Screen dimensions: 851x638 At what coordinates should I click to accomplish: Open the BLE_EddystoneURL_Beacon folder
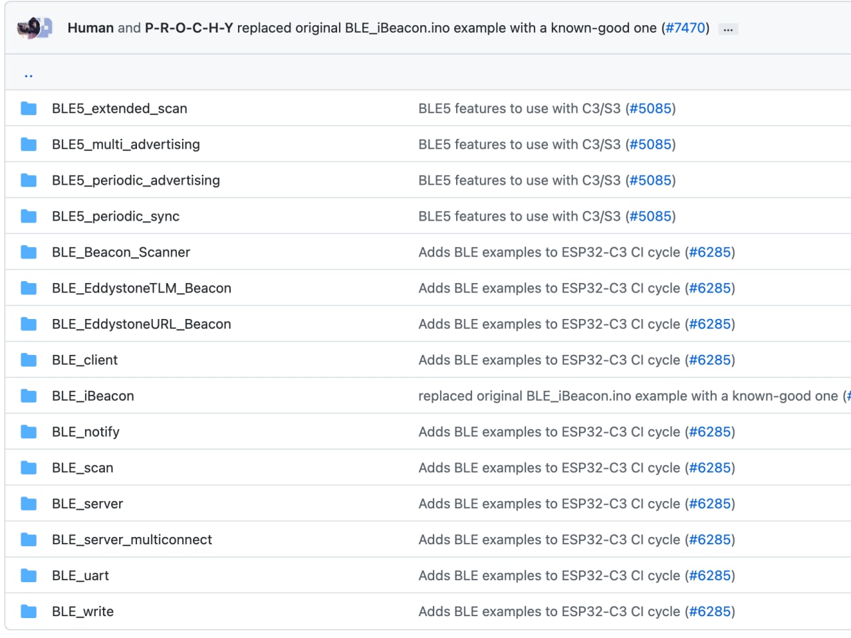tap(142, 324)
